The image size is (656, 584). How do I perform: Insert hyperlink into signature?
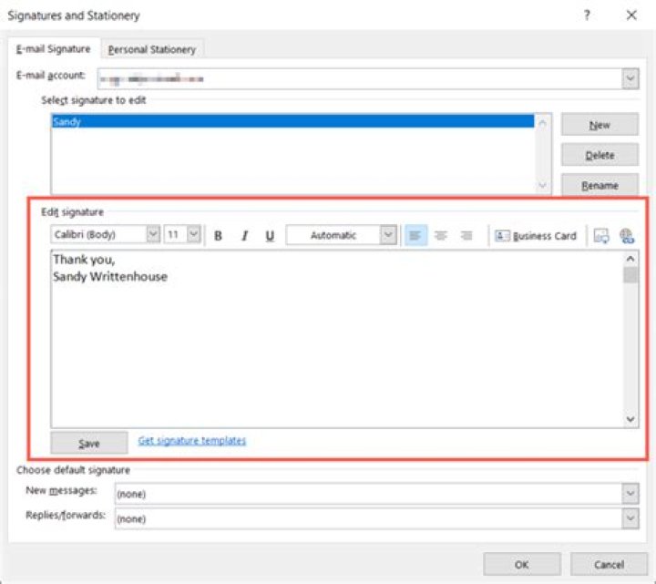coord(627,236)
